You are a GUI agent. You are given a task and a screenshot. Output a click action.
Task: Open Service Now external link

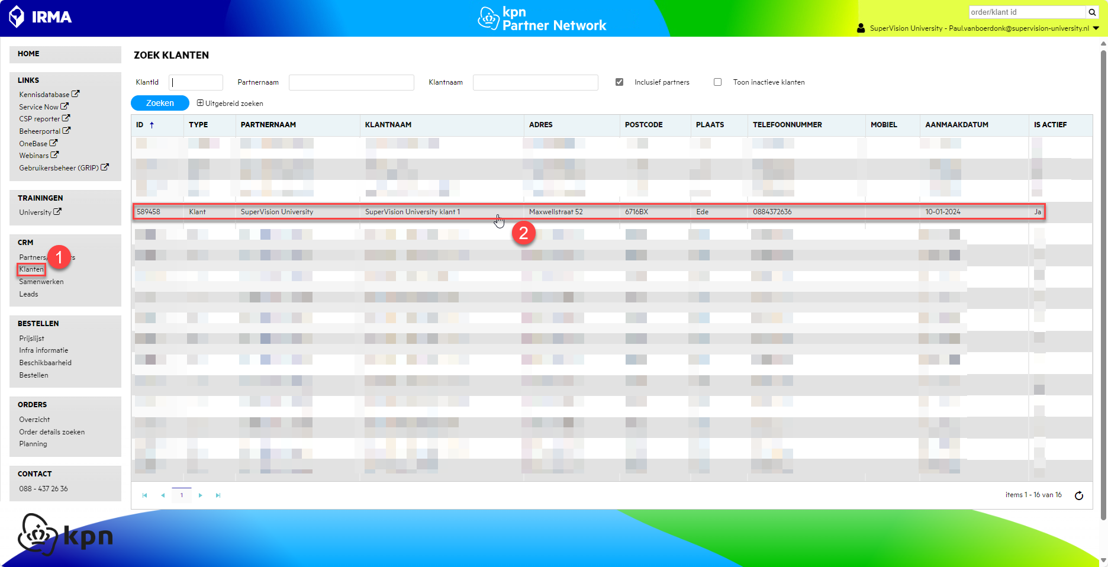[x=44, y=107]
